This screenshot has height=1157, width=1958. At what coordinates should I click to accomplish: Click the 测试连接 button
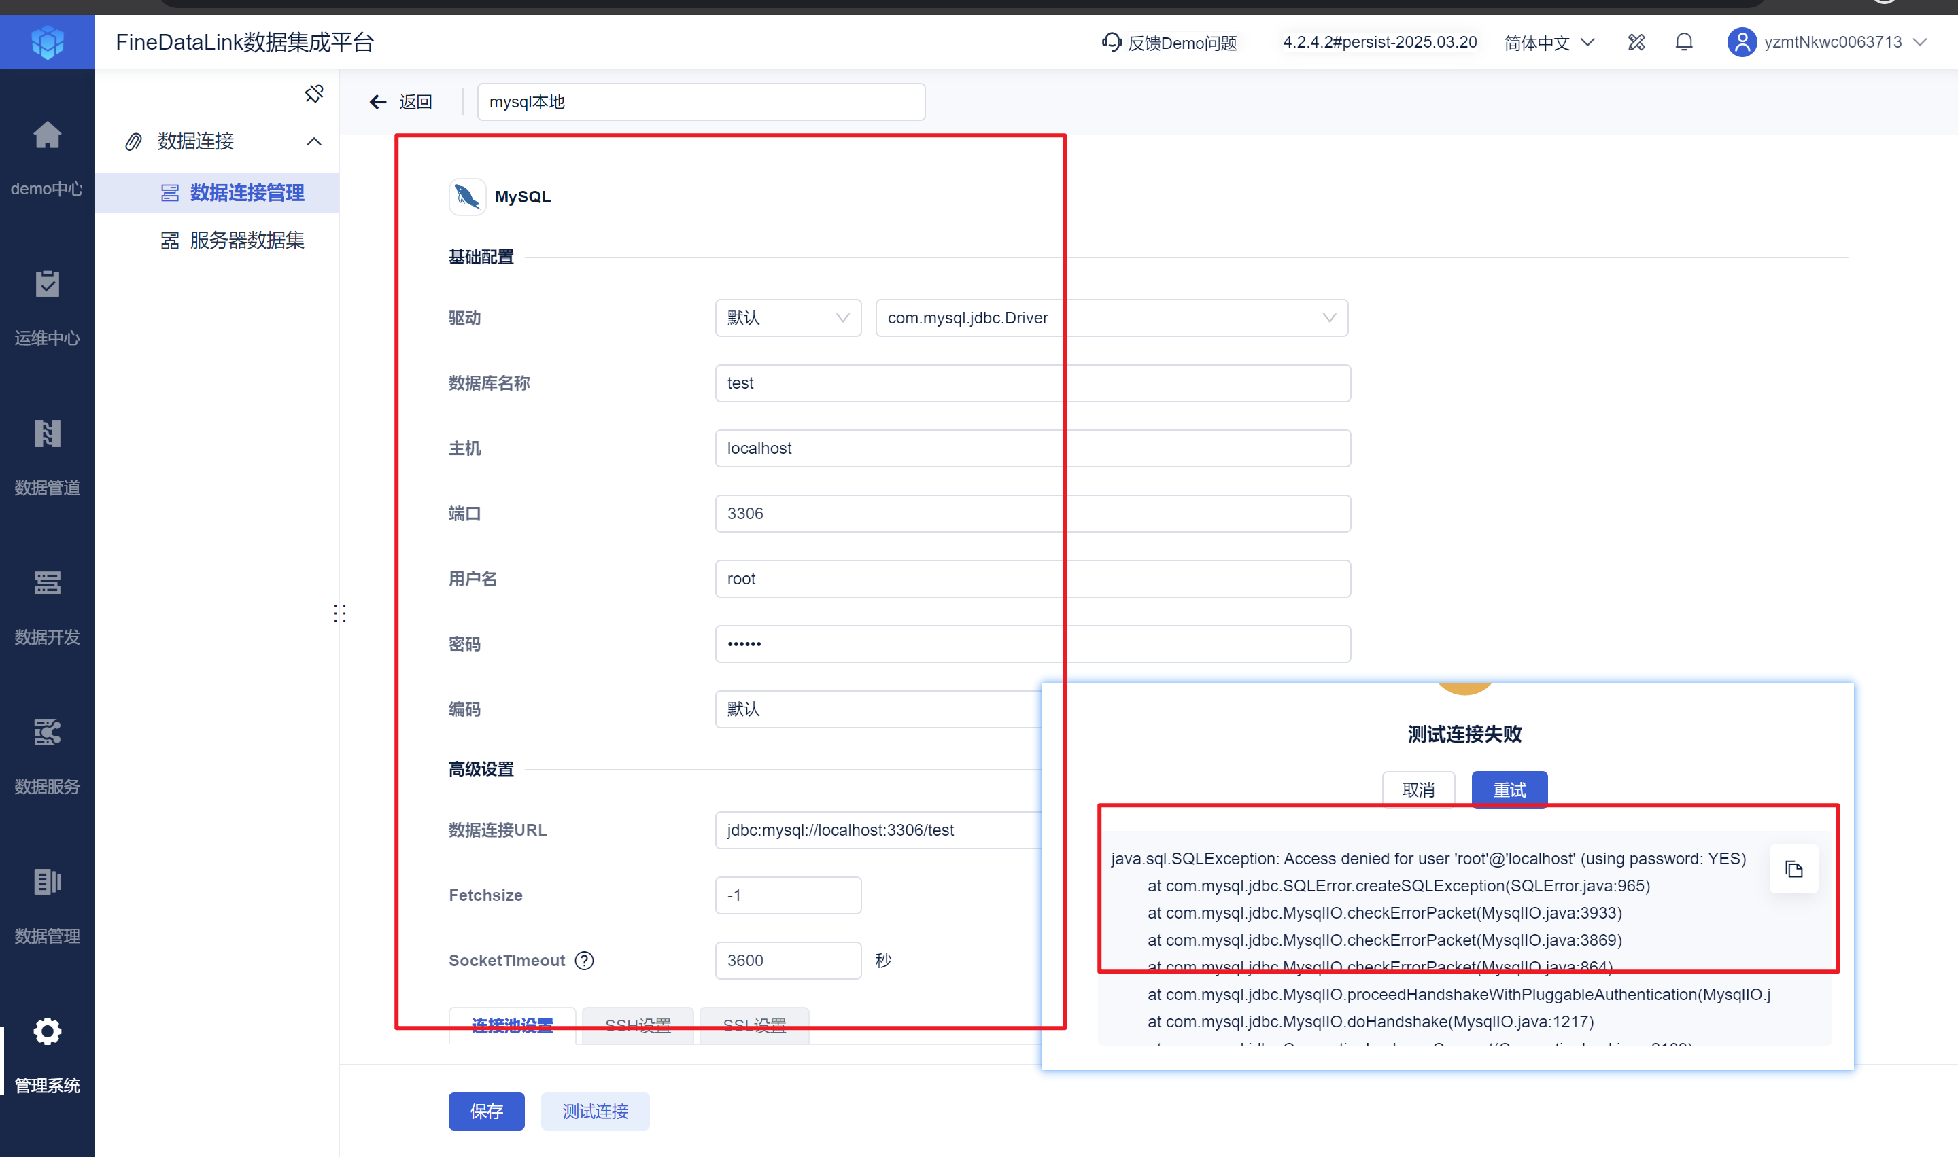pos(594,1111)
